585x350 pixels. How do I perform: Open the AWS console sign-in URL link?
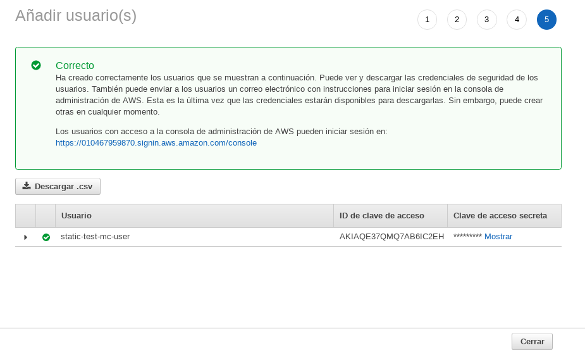point(156,142)
